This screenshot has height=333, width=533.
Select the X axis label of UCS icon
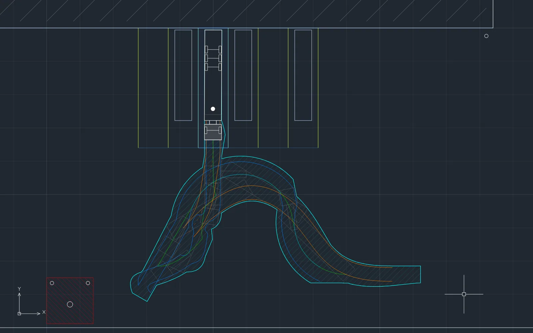[x=44, y=312]
